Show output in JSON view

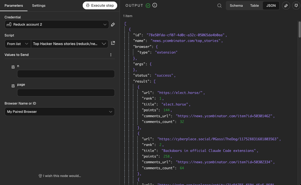click(x=271, y=5)
